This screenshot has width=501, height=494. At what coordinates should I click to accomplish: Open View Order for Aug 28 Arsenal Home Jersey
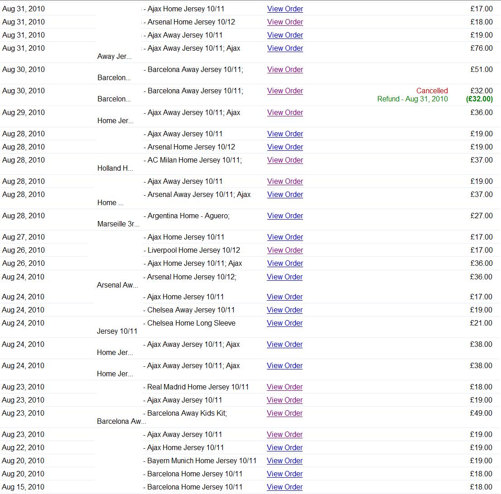285,147
